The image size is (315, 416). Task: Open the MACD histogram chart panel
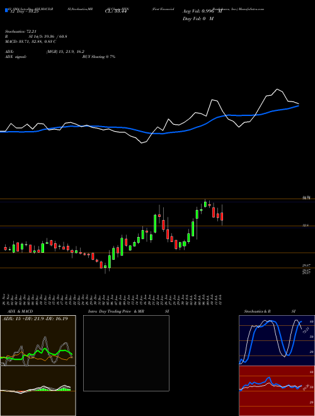[38, 391]
